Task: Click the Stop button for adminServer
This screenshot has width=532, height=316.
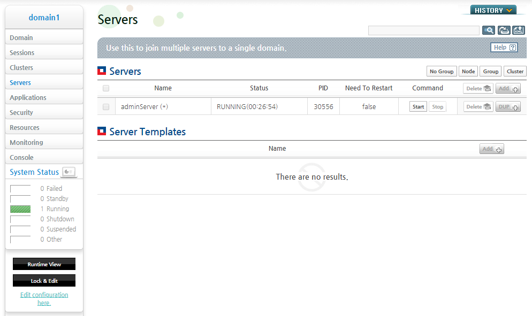Action: coord(437,107)
